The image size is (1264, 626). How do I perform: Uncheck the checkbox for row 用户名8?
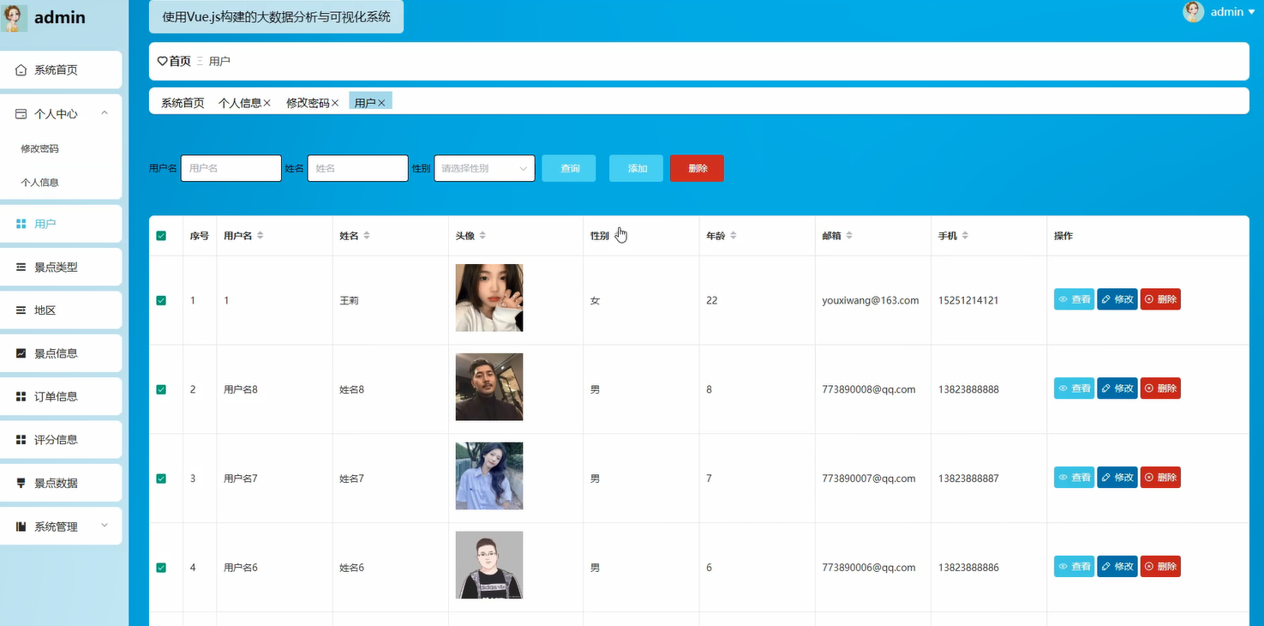161,389
